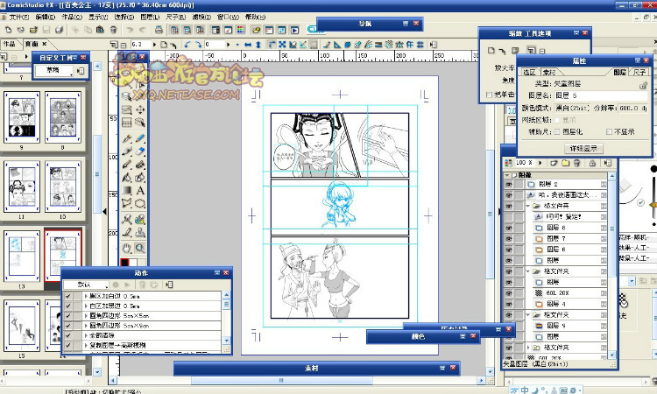Flip view horizontally with double-arrow icon
The image size is (657, 394).
pyautogui.click(x=248, y=45)
